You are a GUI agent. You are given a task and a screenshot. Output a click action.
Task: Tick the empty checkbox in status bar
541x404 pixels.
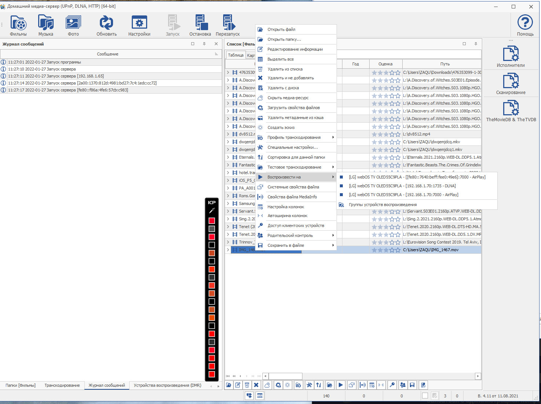point(425,396)
